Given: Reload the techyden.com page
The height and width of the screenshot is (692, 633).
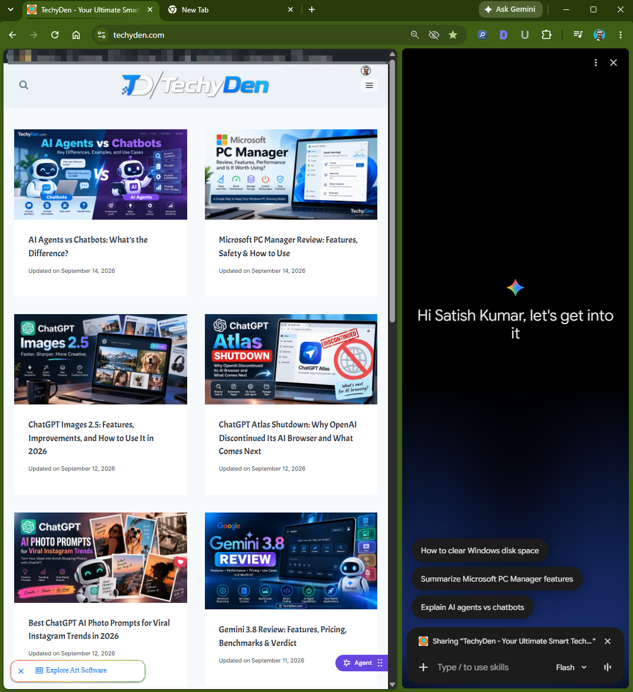Looking at the screenshot, I should pyautogui.click(x=55, y=35).
